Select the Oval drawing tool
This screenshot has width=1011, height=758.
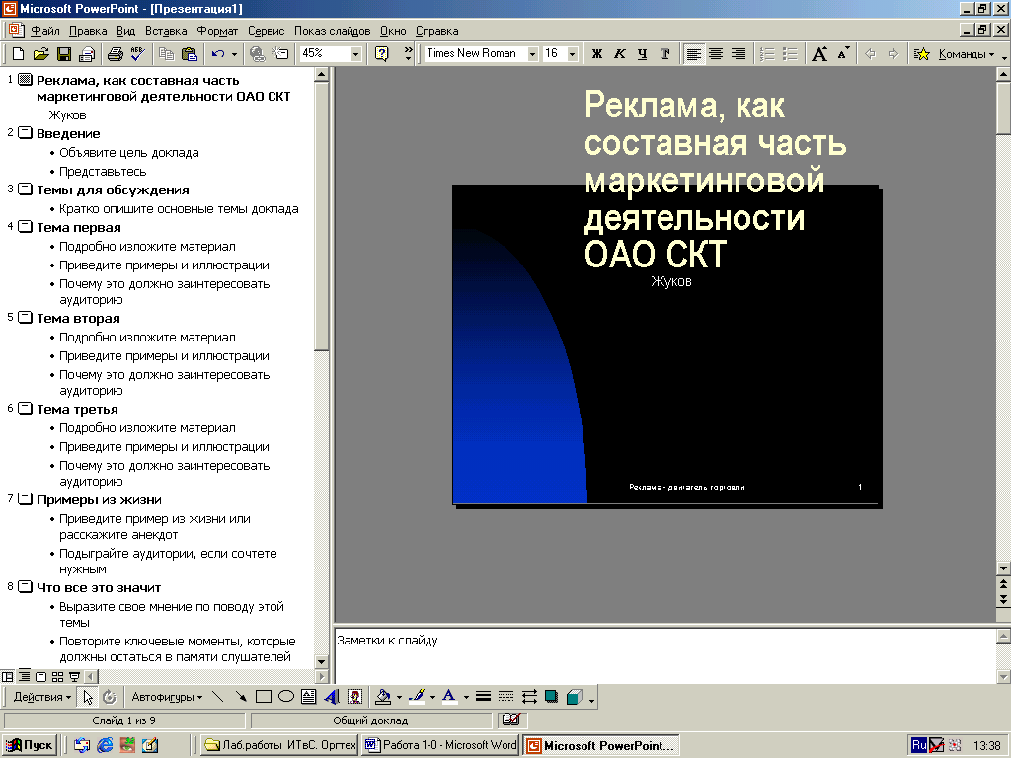click(285, 697)
